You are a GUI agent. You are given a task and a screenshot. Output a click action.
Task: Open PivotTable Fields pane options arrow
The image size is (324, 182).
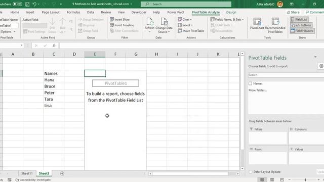coord(315,57)
